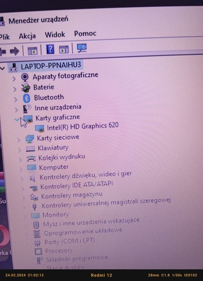Click the printer icon of Kolejki wydruku
203x281 pixels.
pos(31,159)
